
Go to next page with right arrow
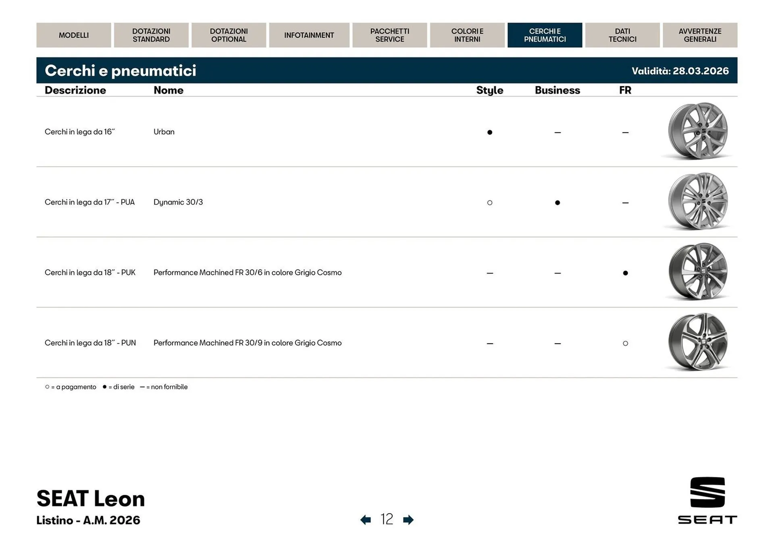coord(408,520)
